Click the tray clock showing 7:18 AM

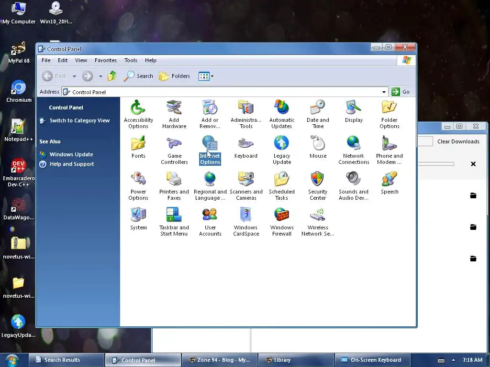pyautogui.click(x=472, y=360)
